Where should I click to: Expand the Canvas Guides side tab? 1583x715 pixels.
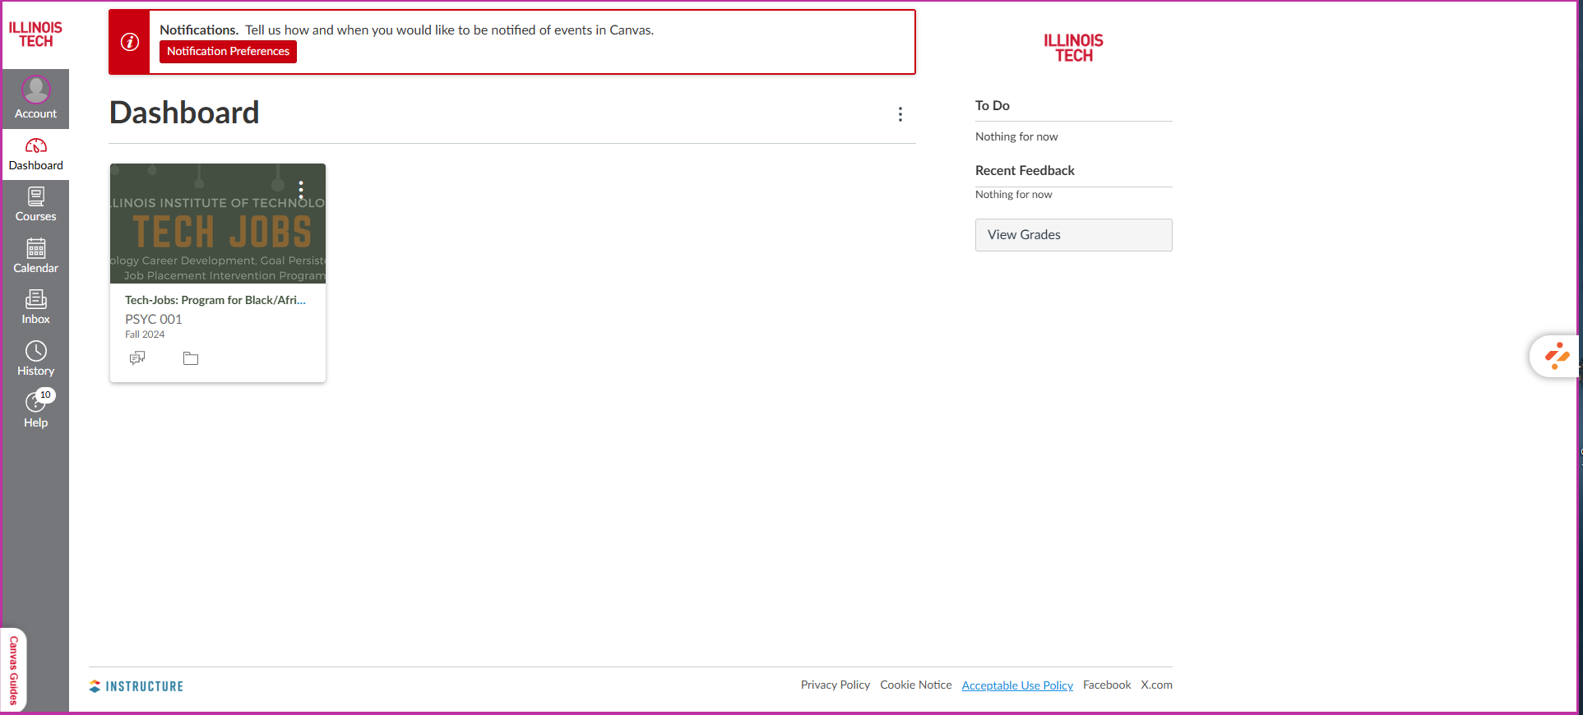point(14,670)
